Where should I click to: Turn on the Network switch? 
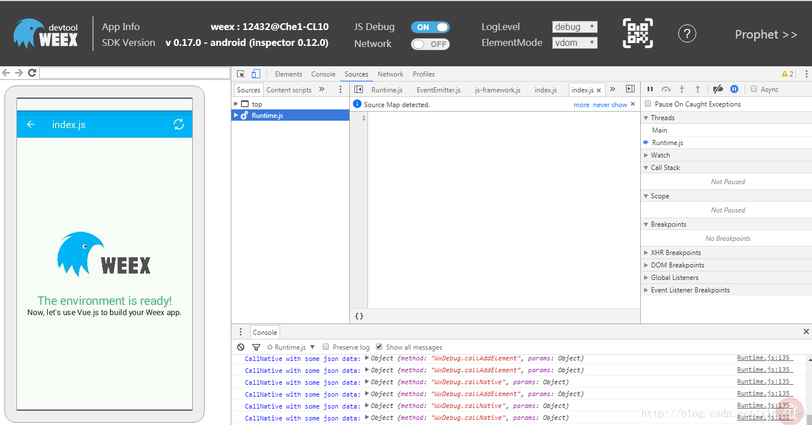430,44
